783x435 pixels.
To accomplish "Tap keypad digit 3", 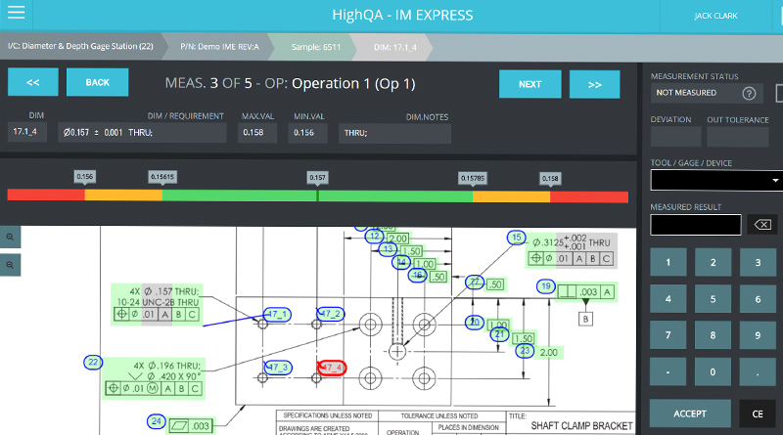I will [x=758, y=262].
